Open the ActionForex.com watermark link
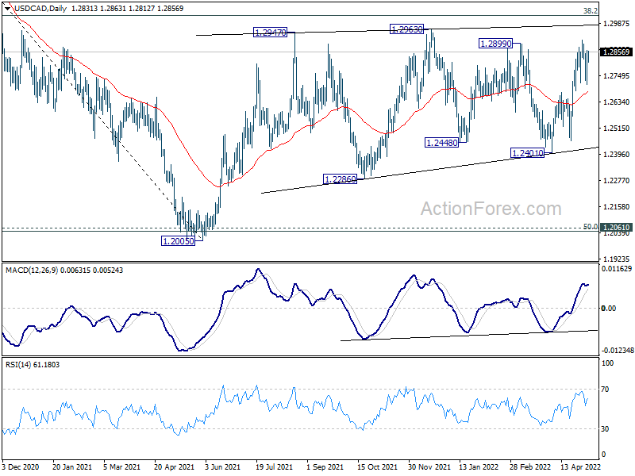The image size is (635, 476). 490,209
